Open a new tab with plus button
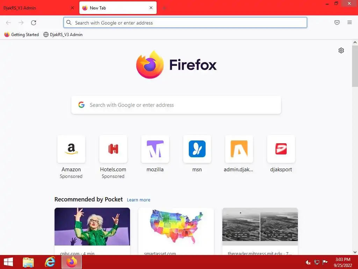 pyautogui.click(x=164, y=8)
